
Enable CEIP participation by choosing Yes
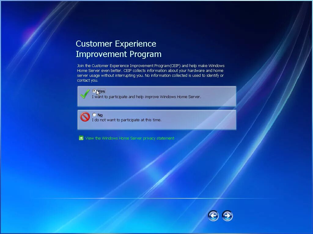click(94, 90)
